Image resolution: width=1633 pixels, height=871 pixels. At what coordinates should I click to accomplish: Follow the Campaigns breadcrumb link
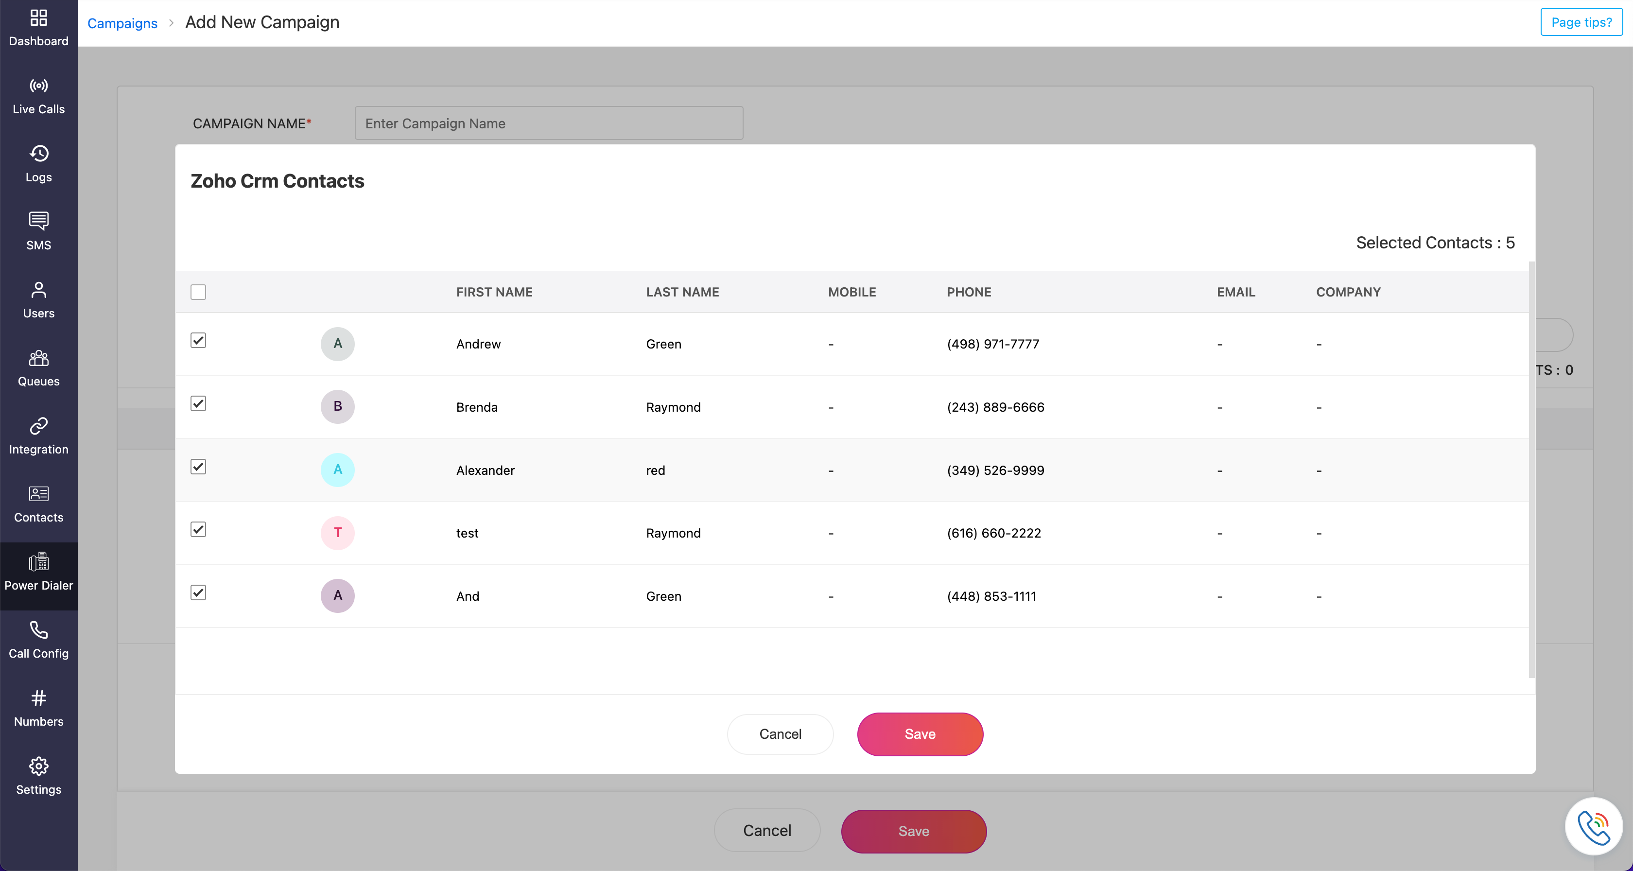(122, 23)
